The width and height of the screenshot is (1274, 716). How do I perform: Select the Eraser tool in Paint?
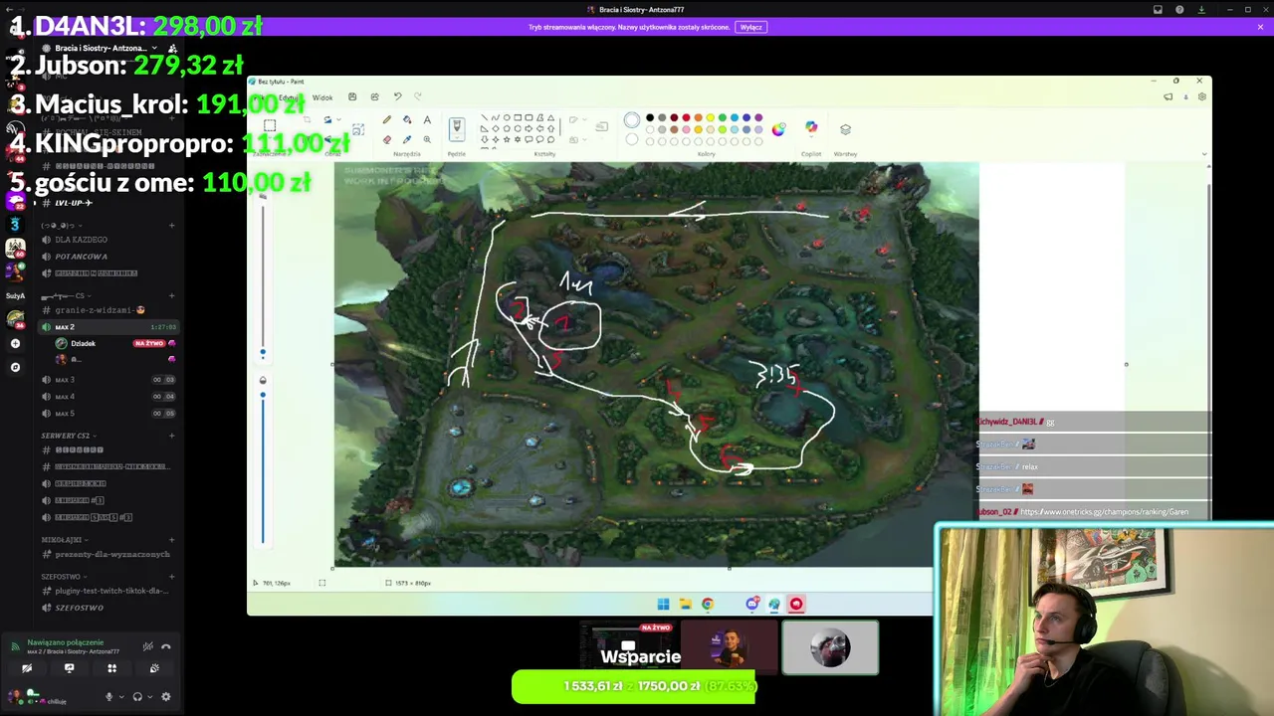(x=386, y=139)
